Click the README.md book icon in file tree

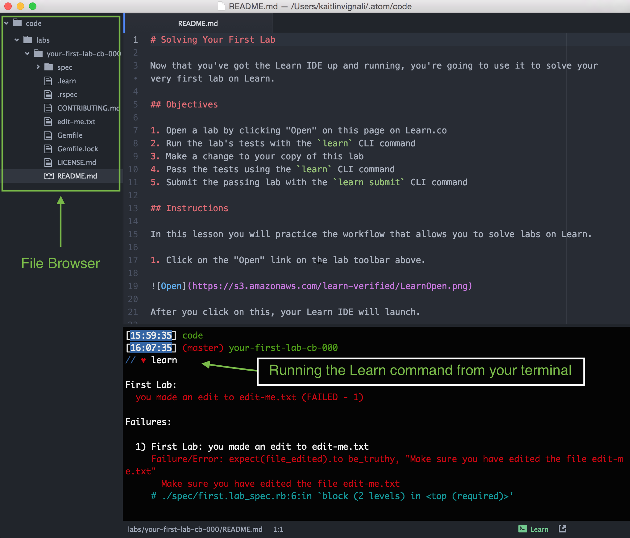(x=49, y=176)
